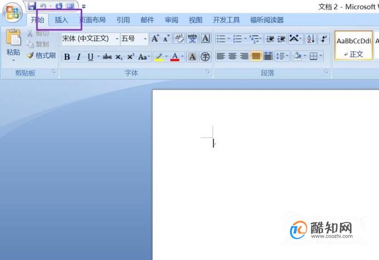Expand the 粘贴 options arrow

click(x=13, y=60)
